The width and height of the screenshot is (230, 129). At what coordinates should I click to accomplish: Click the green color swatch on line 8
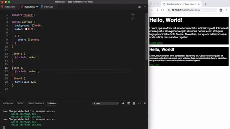coord(29,39)
